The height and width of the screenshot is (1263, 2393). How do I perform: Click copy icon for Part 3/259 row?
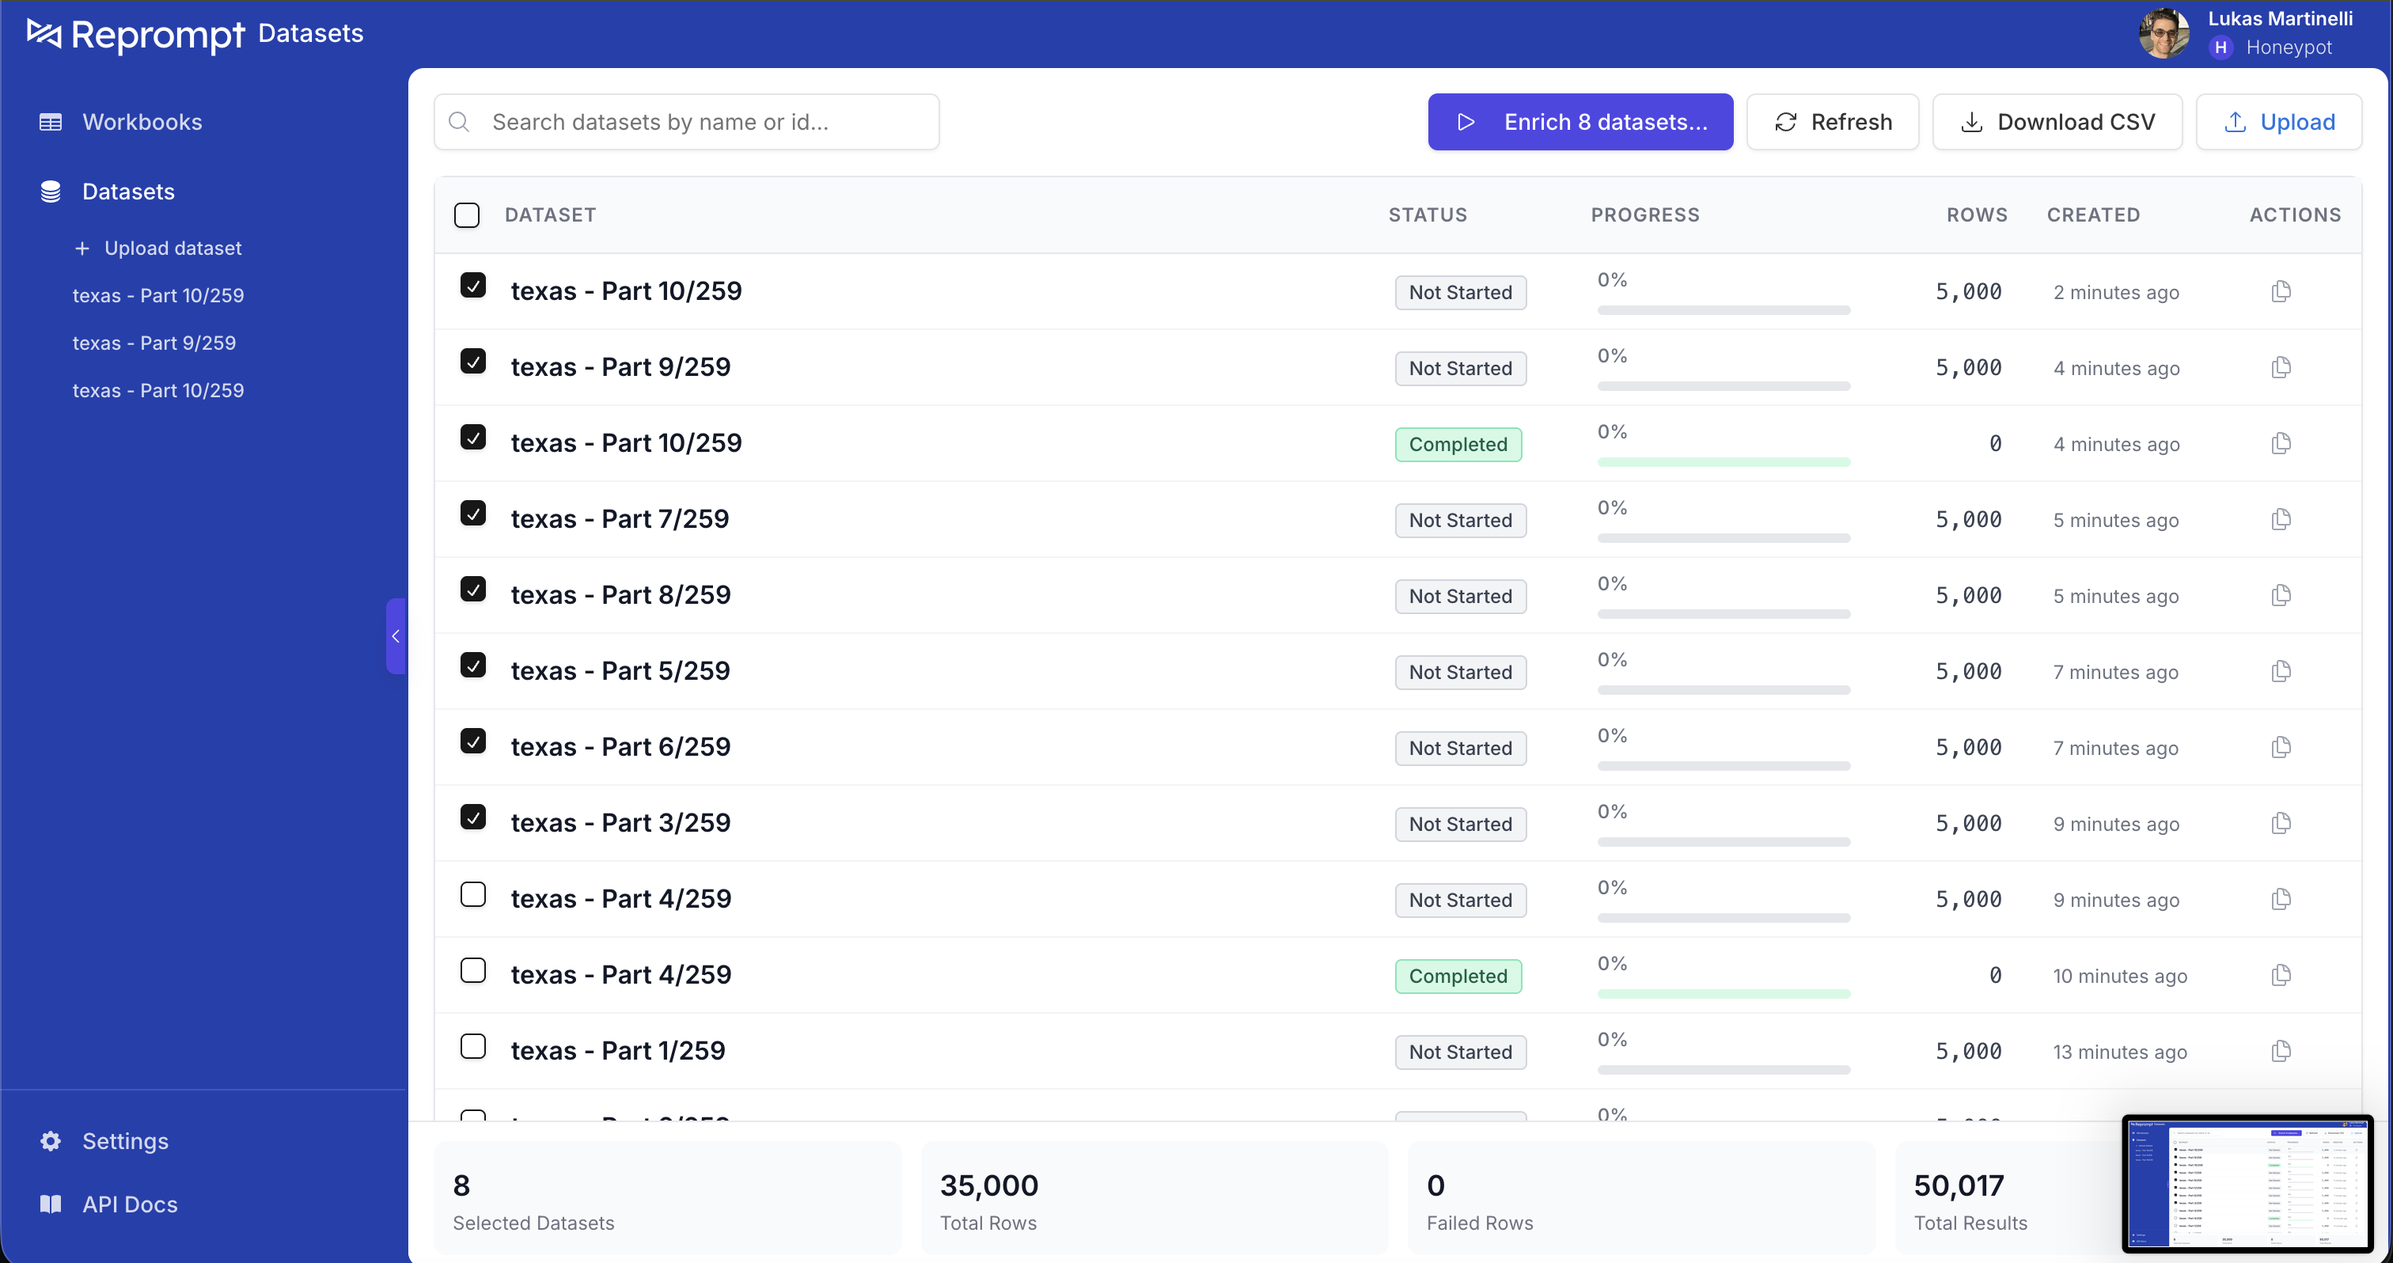point(2281,823)
